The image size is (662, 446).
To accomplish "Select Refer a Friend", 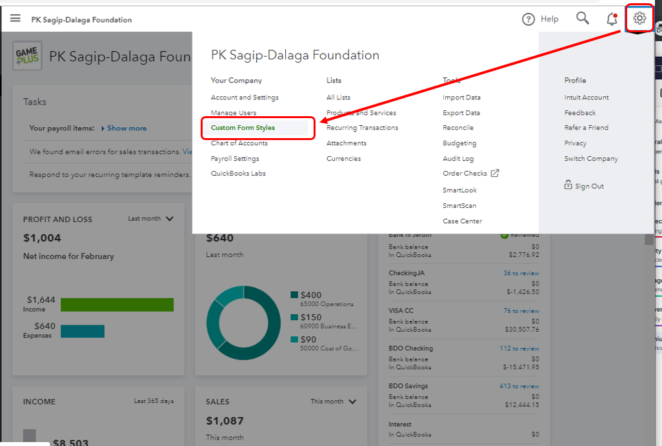I will point(586,128).
